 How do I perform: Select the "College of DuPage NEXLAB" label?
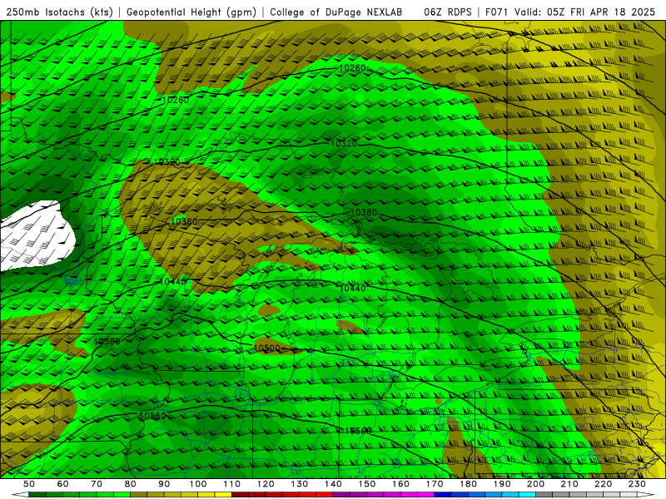click(x=336, y=12)
